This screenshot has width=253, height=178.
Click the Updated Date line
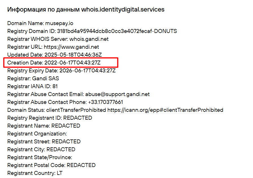(x=54, y=55)
